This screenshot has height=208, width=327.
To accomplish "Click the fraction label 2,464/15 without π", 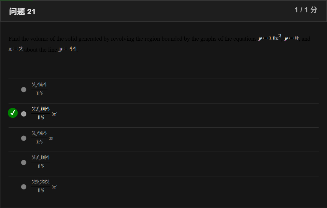I will point(39,89).
